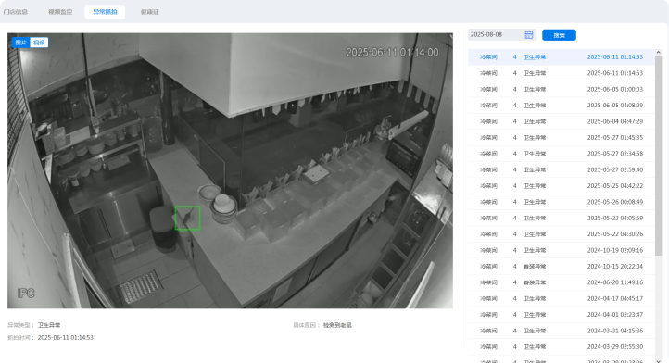Click the surveillance snapshot image

coord(230,170)
